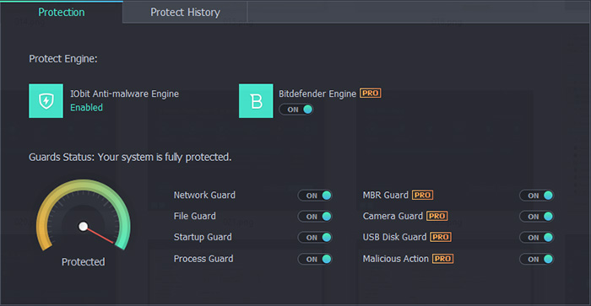Toggle the USB Disk Guard switch
591x306 pixels.
pos(536,238)
